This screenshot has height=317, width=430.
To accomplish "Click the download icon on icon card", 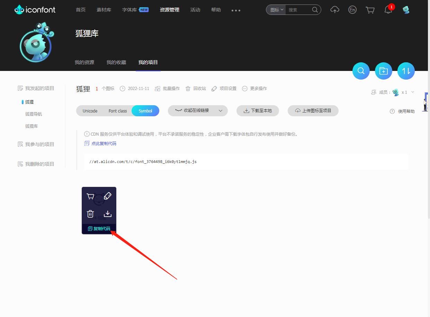I will [108, 214].
